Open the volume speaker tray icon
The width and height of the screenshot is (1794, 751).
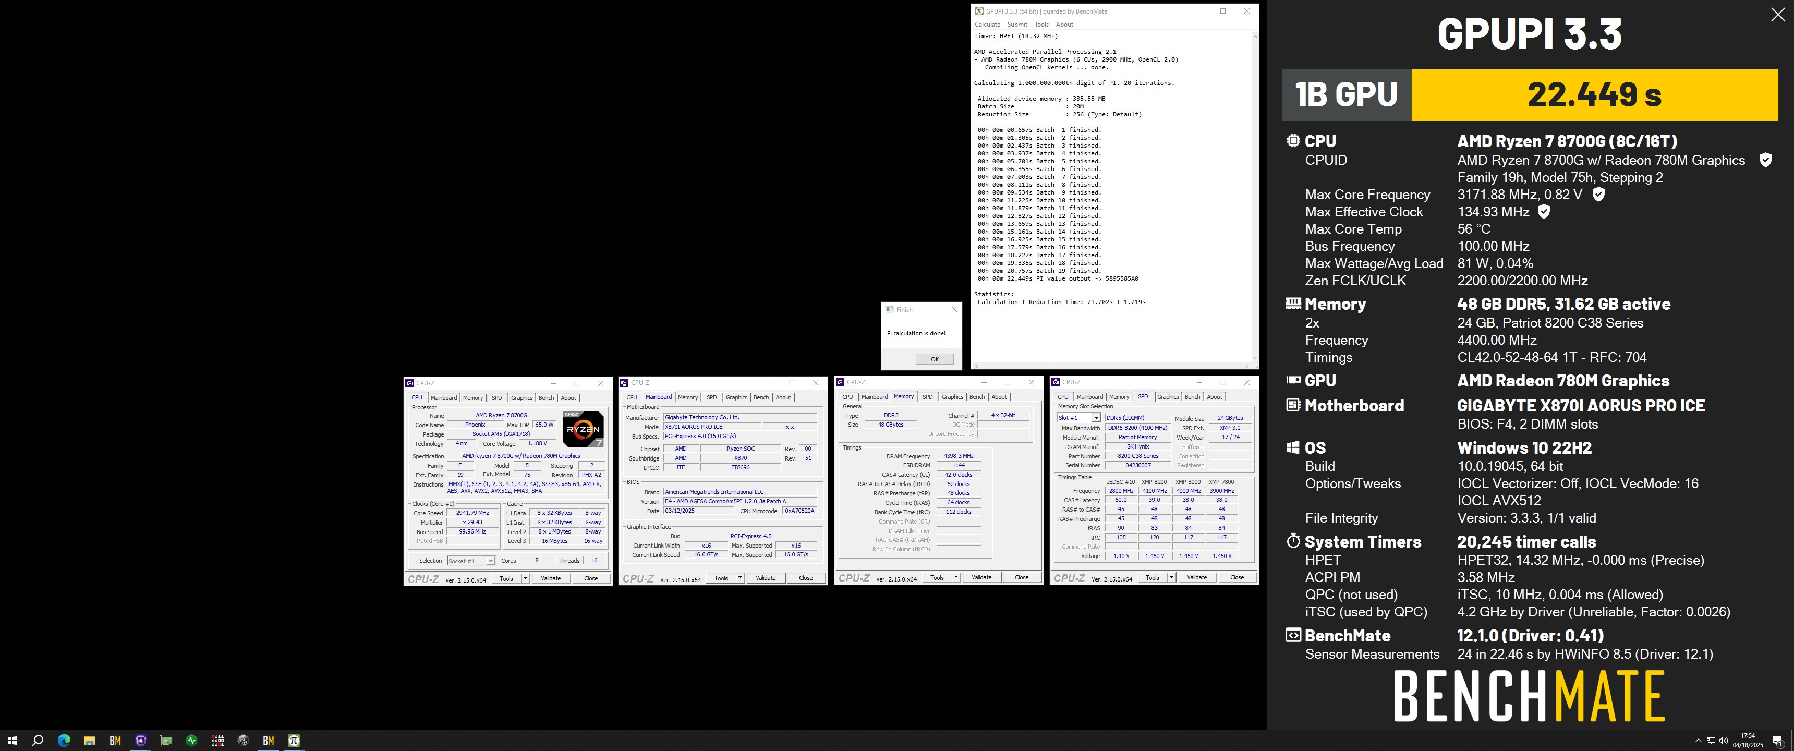[1724, 741]
